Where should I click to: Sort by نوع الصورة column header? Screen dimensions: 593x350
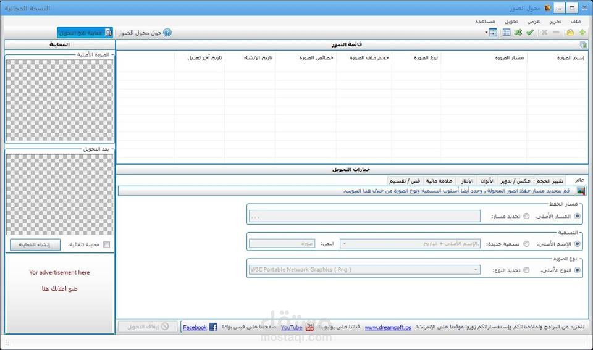[x=416, y=58]
